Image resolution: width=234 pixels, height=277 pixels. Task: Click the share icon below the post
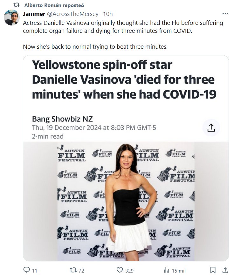(x=225, y=270)
